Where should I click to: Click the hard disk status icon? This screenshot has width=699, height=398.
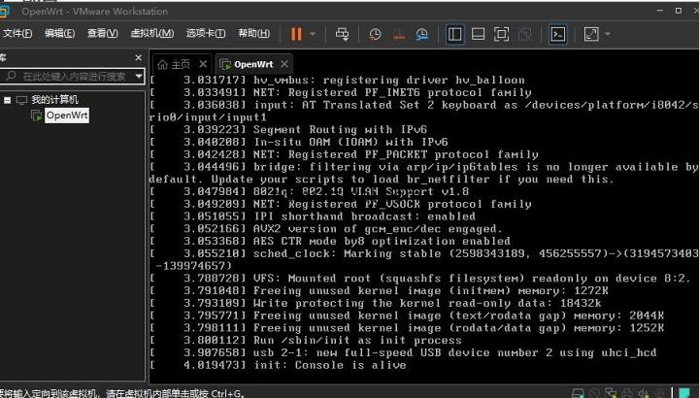point(578,393)
